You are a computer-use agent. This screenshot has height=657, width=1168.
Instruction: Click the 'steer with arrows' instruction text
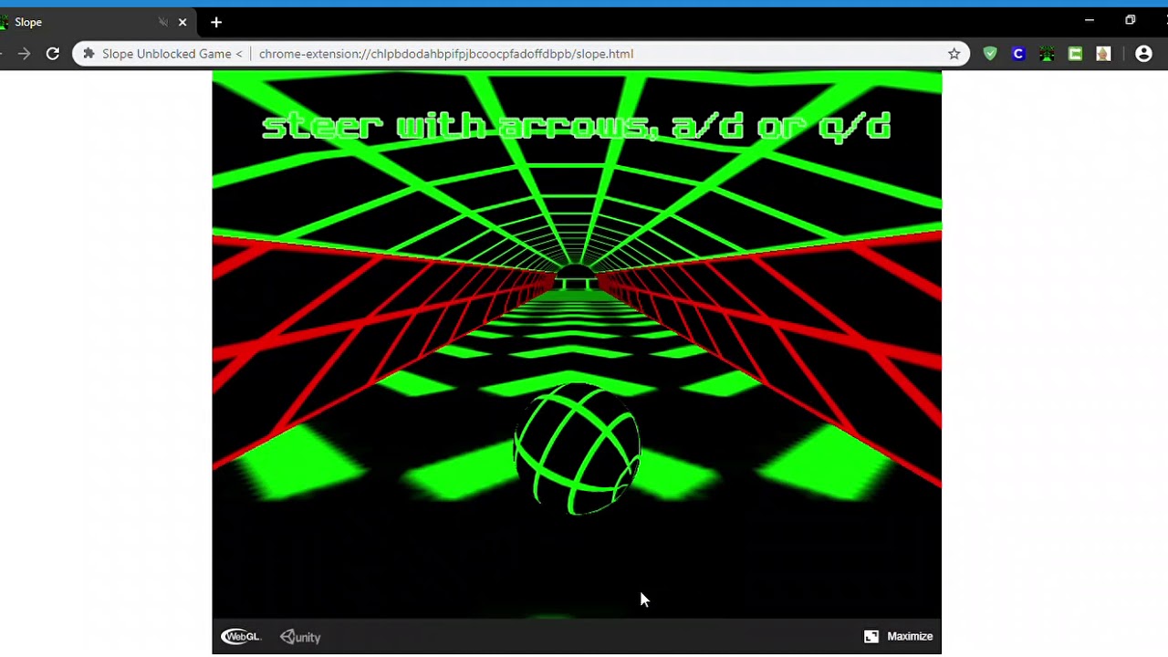[577, 126]
